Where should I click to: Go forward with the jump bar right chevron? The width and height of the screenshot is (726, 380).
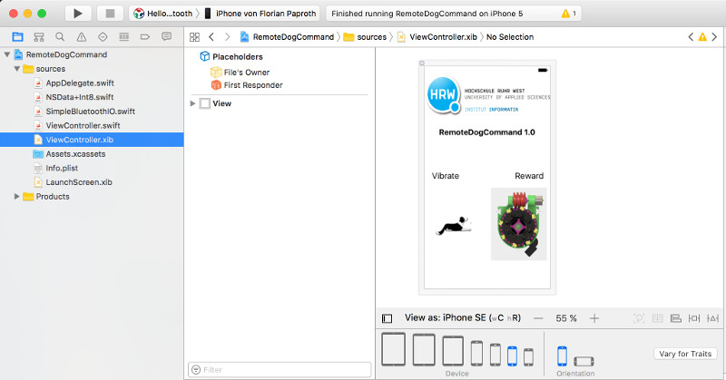(227, 37)
